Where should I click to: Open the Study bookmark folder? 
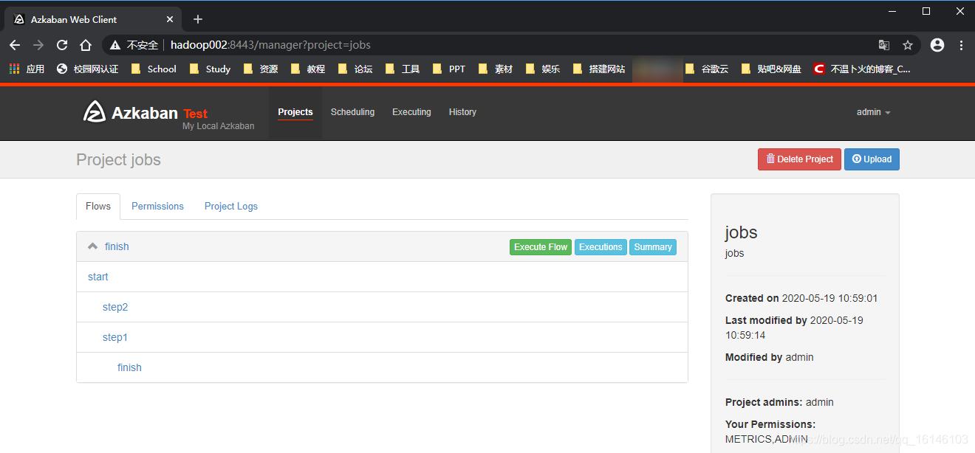point(210,69)
